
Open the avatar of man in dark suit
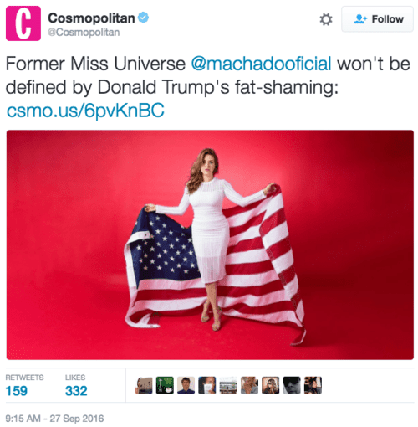pos(186,385)
